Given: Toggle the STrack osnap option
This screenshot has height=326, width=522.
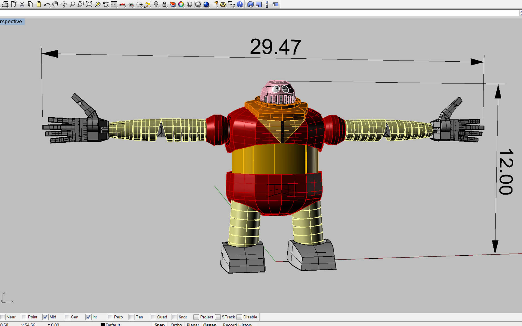Looking at the screenshot, I should point(218,317).
